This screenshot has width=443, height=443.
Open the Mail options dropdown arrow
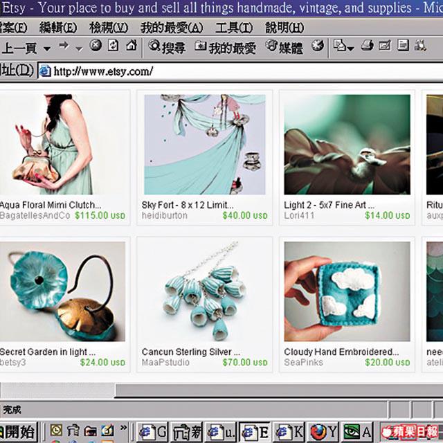pyautogui.click(x=351, y=48)
